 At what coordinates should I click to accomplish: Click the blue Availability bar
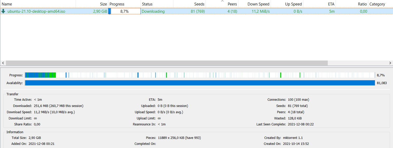click(200, 83)
